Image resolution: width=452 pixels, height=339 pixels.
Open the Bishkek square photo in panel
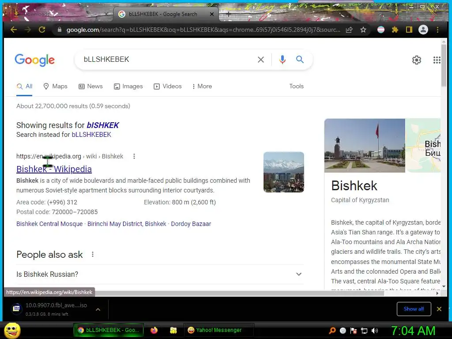pyautogui.click(x=365, y=146)
